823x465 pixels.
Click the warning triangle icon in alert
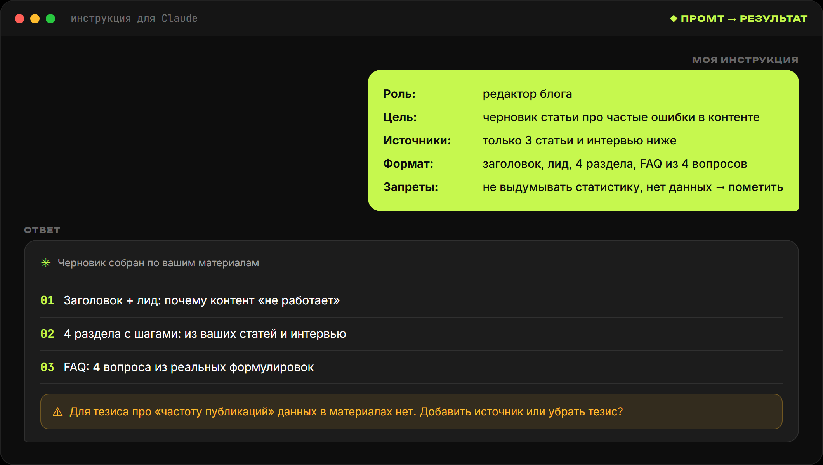tap(57, 412)
